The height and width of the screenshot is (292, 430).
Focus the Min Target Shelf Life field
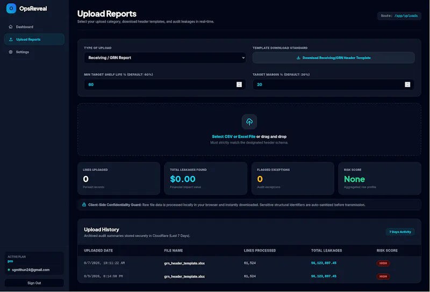coord(165,84)
